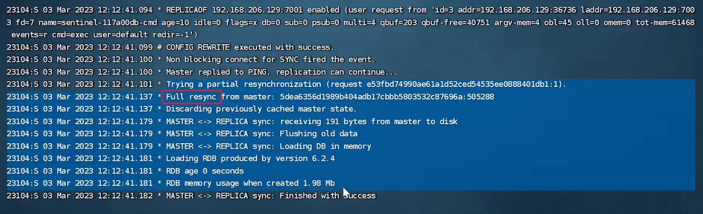
Task: Click "Discarding previously cached master state" line
Action: [x=261, y=109]
